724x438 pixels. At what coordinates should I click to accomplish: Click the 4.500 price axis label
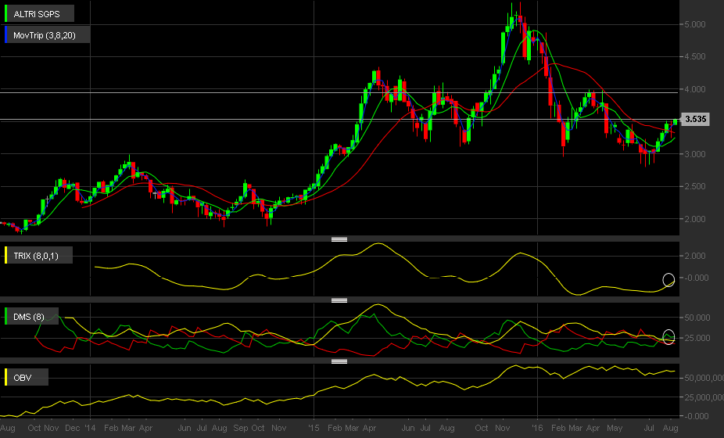click(695, 56)
